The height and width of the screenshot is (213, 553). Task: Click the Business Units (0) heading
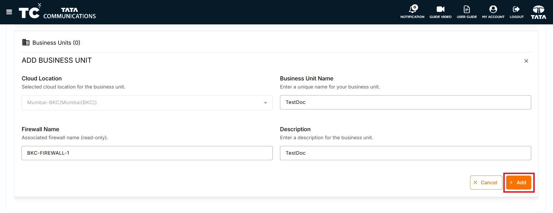coord(56,43)
